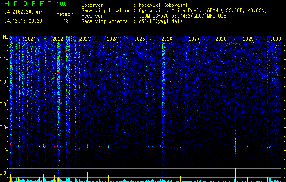Click the 2021 time marker
Screen dimensions: 286x182
coord(30,39)
